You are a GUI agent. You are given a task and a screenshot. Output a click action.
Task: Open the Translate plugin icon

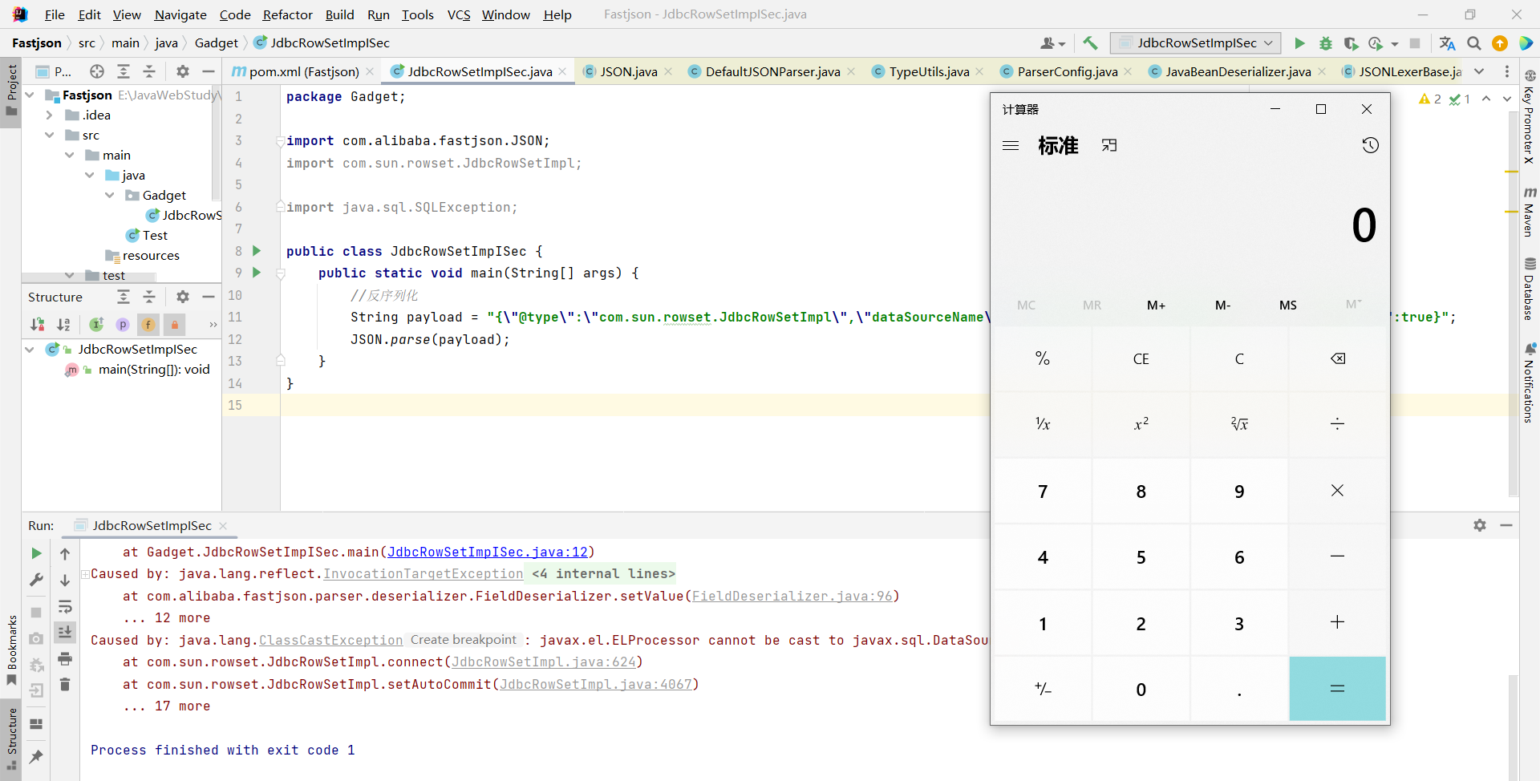point(1447,43)
